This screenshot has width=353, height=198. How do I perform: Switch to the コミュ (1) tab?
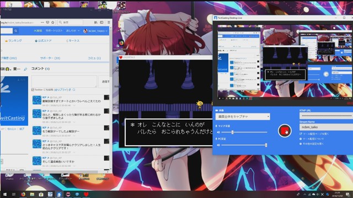click(x=94, y=58)
